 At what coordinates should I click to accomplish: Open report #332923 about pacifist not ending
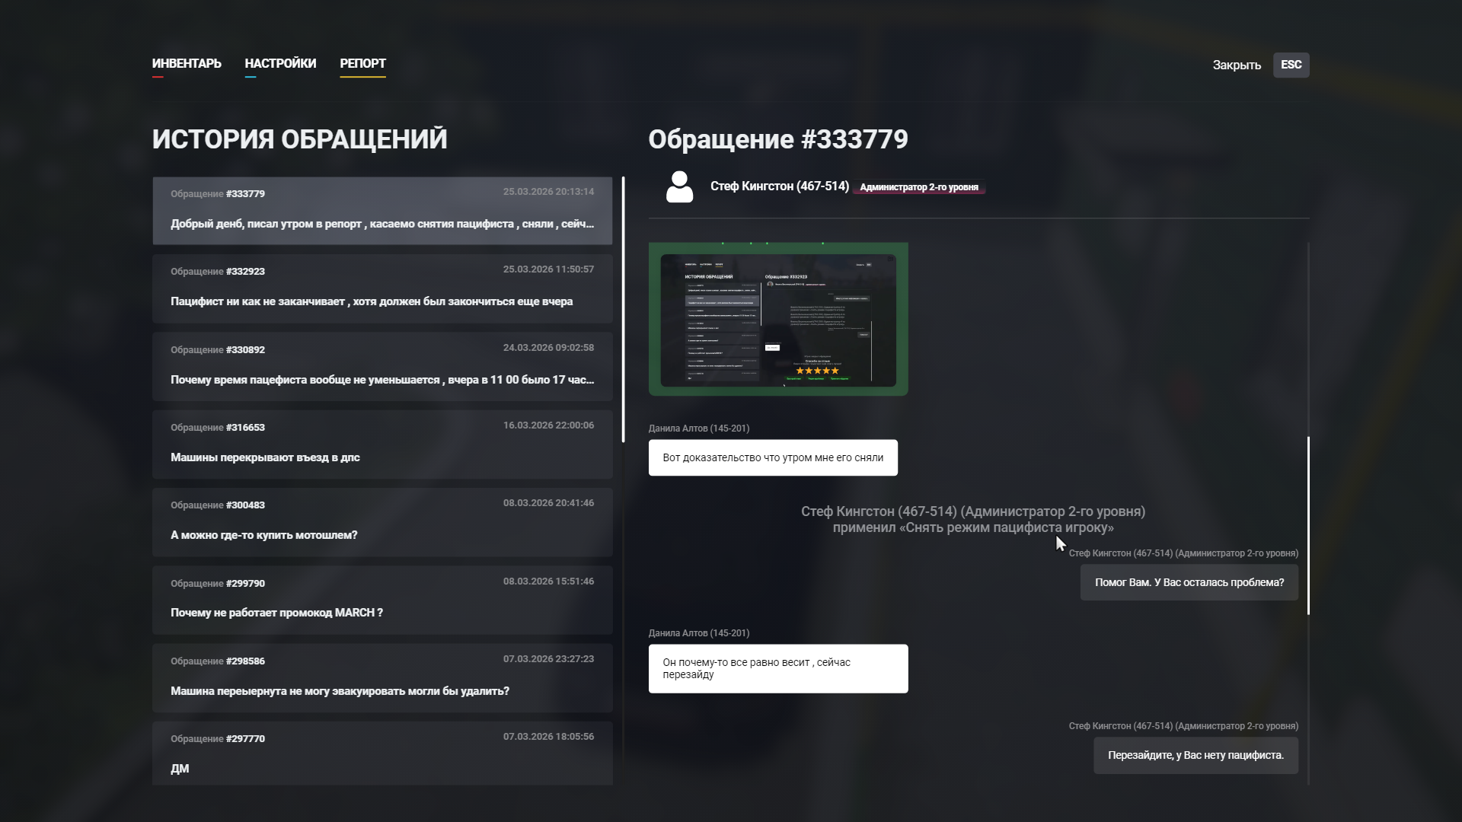382,288
